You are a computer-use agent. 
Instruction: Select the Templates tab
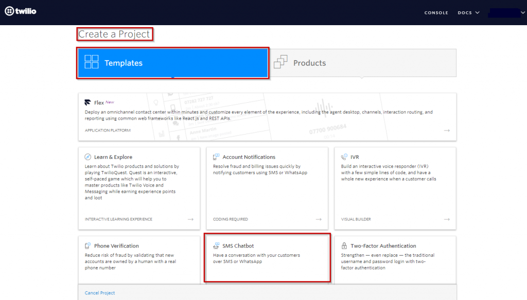(x=173, y=63)
